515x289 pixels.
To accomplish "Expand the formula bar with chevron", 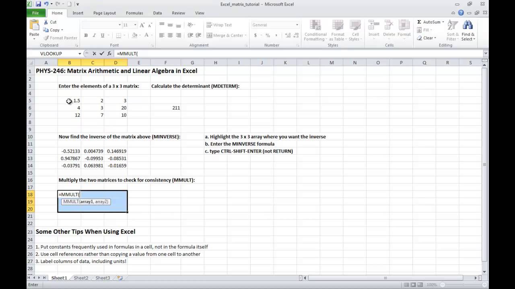I will pos(486,53).
